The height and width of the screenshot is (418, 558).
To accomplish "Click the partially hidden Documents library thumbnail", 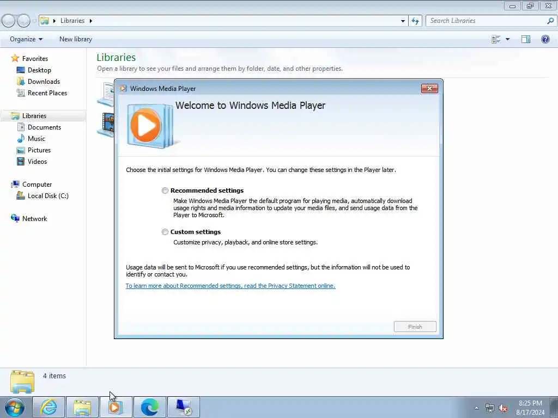I will point(106,94).
